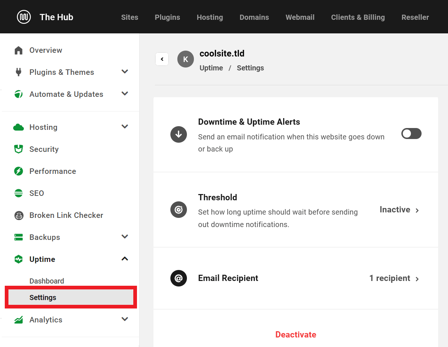Open the Domains menu
Image resolution: width=448 pixels, height=347 pixels.
coord(254,17)
